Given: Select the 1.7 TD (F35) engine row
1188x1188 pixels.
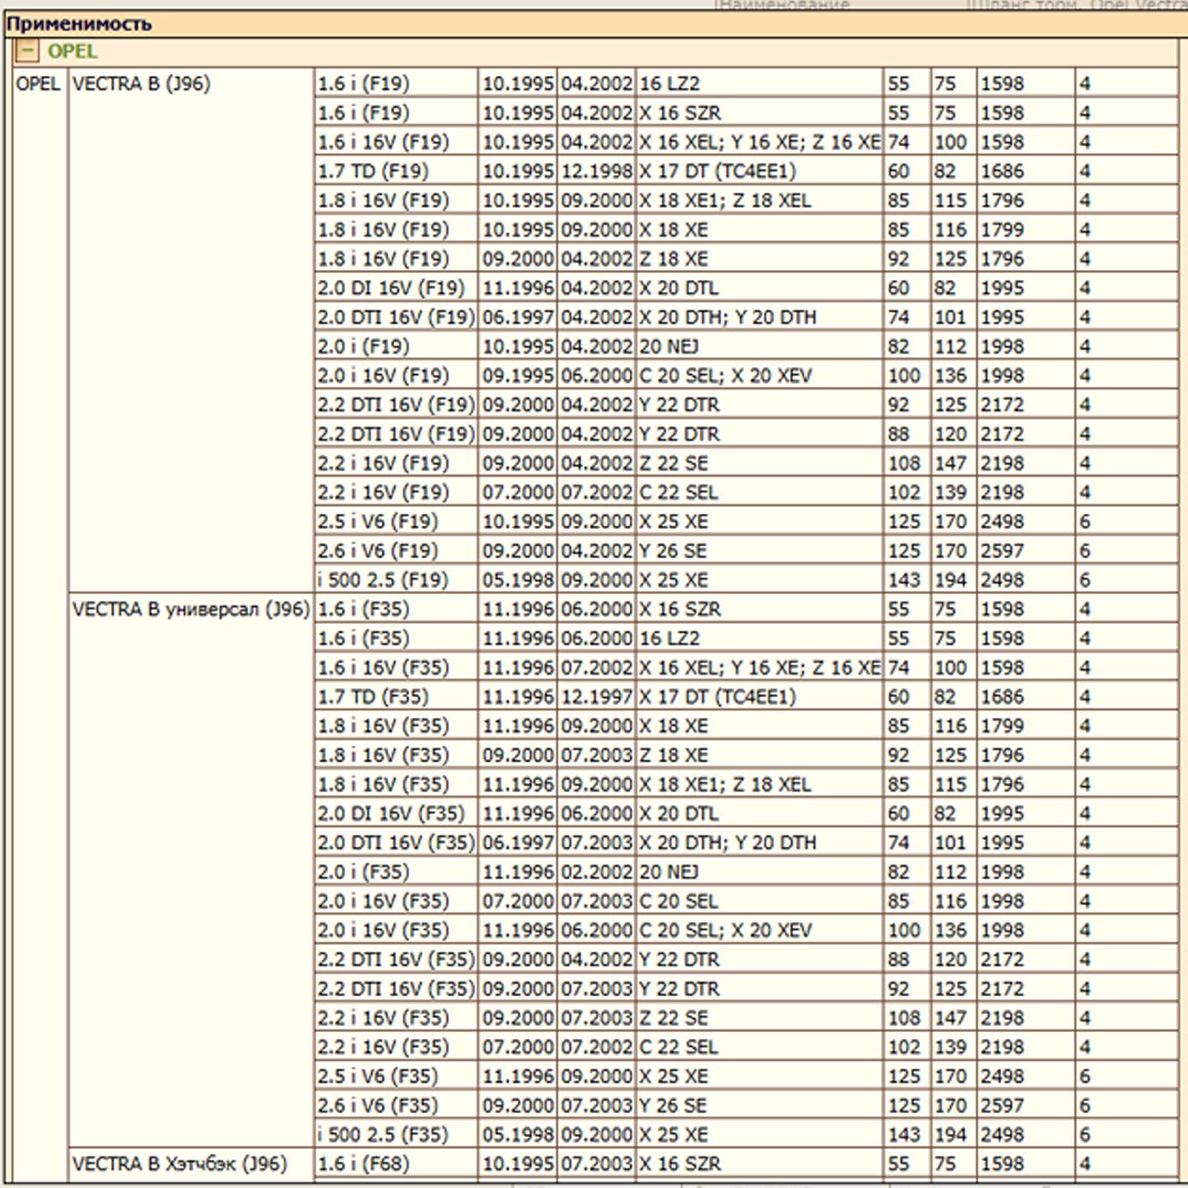Looking at the screenshot, I should click(373, 697).
